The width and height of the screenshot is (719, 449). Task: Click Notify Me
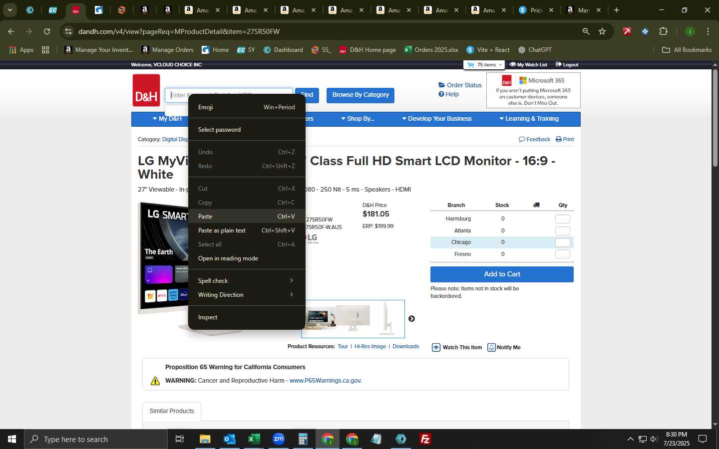click(x=504, y=348)
